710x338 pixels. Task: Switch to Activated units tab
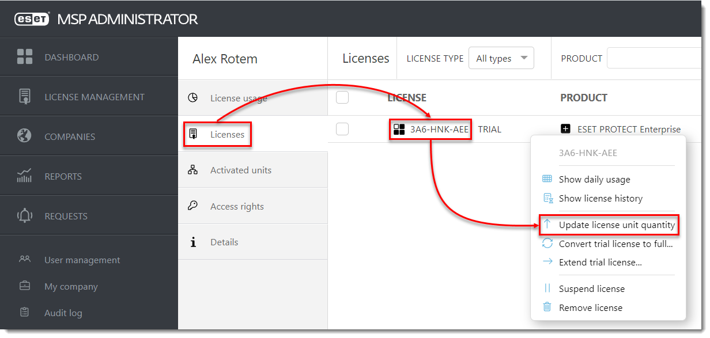coord(252,170)
